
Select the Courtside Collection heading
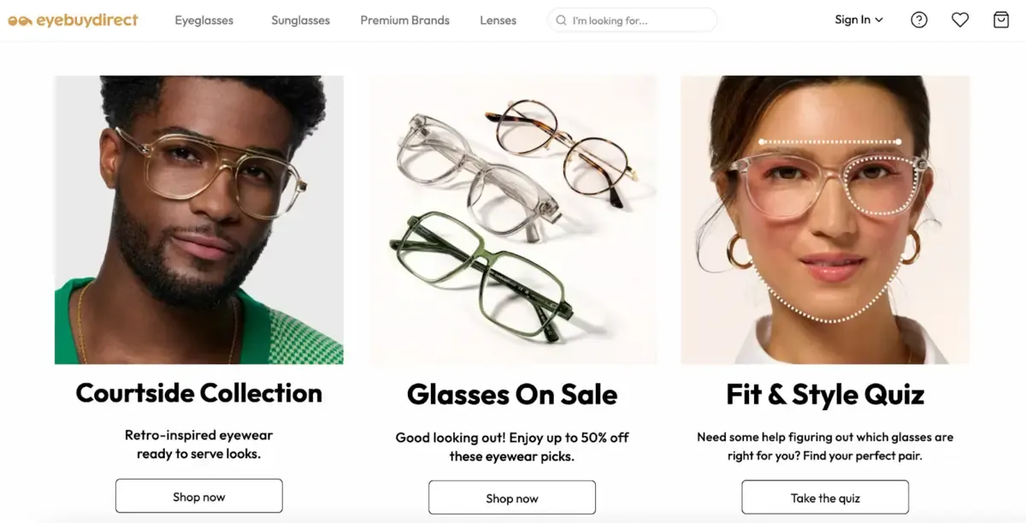point(198,393)
